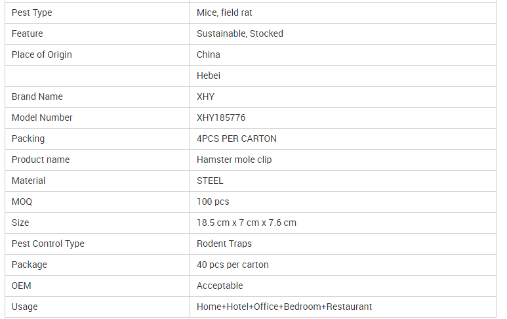507x319 pixels.
Task: Click '40 pcs per carton' package value
Action: tap(232, 265)
